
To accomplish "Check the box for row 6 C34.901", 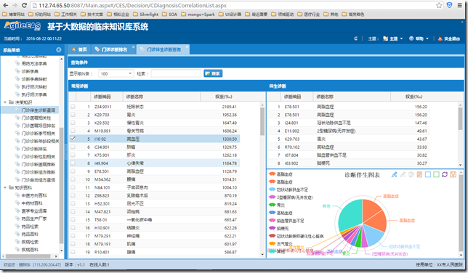I will tap(73, 147).
